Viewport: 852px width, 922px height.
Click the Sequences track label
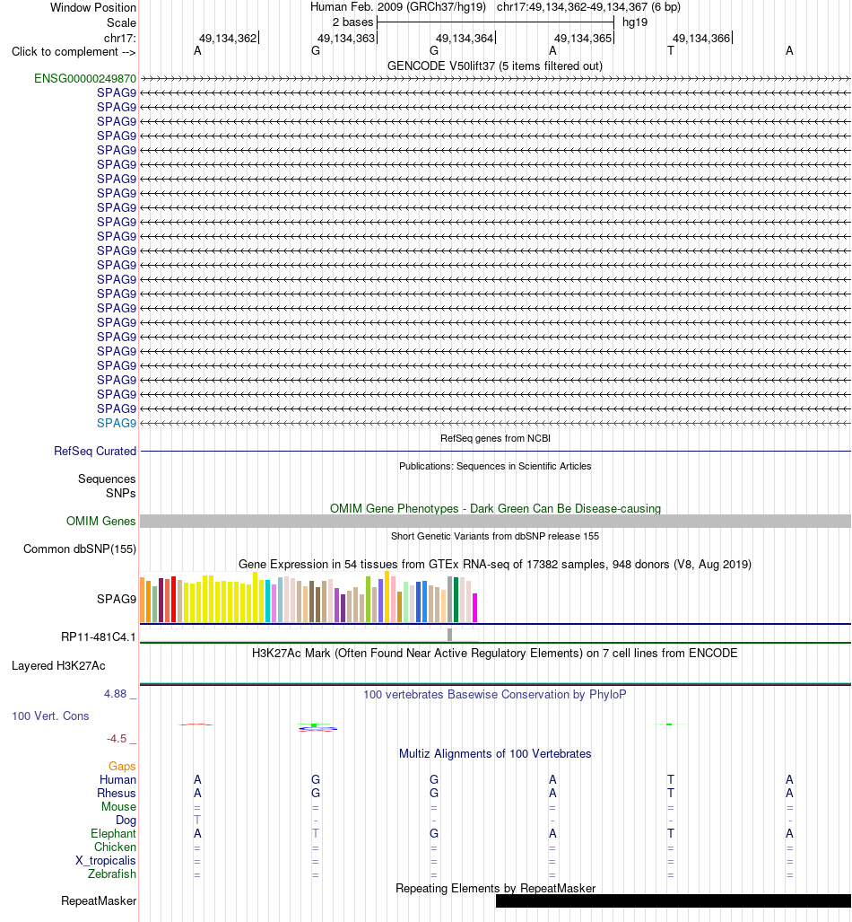point(107,479)
